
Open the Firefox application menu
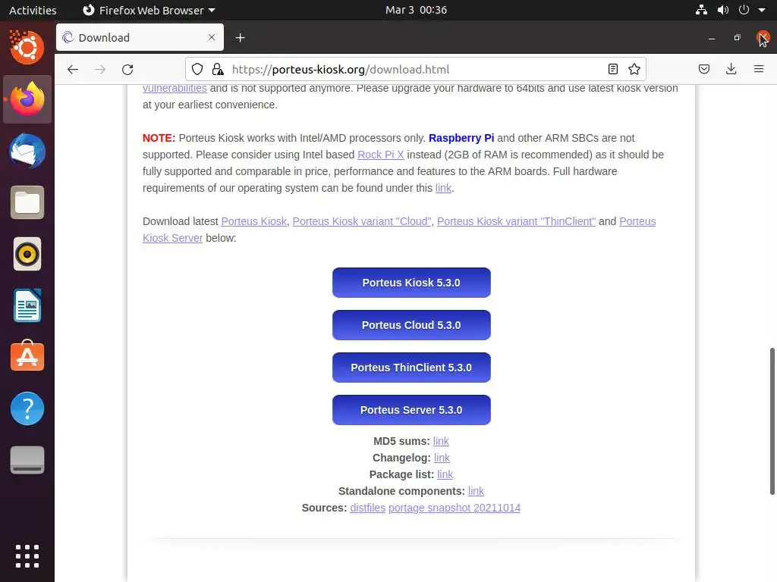point(759,69)
